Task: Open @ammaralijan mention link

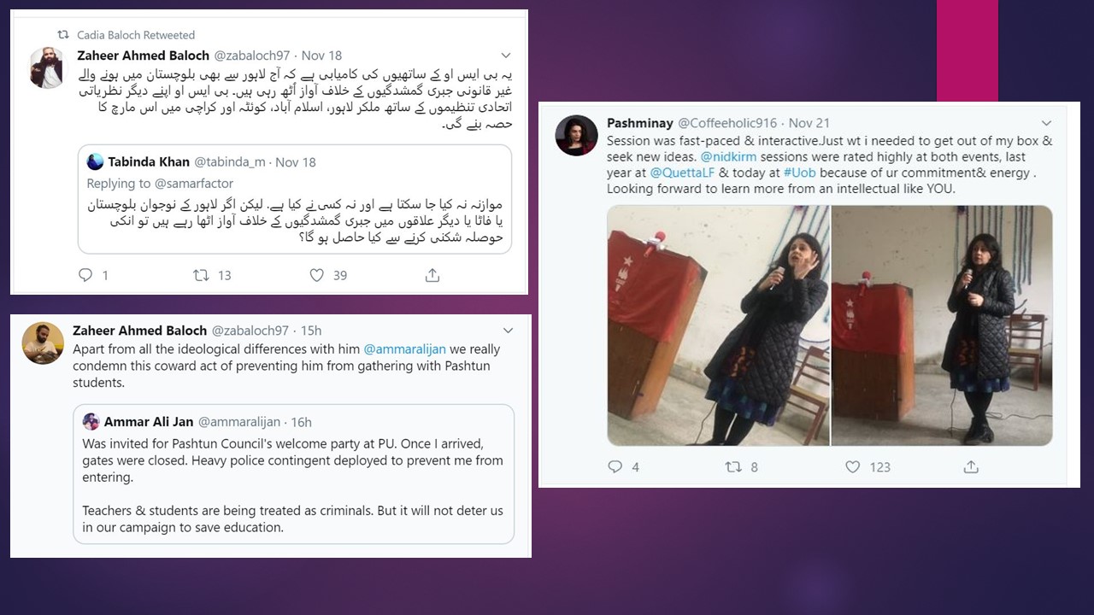Action: pyautogui.click(x=405, y=349)
